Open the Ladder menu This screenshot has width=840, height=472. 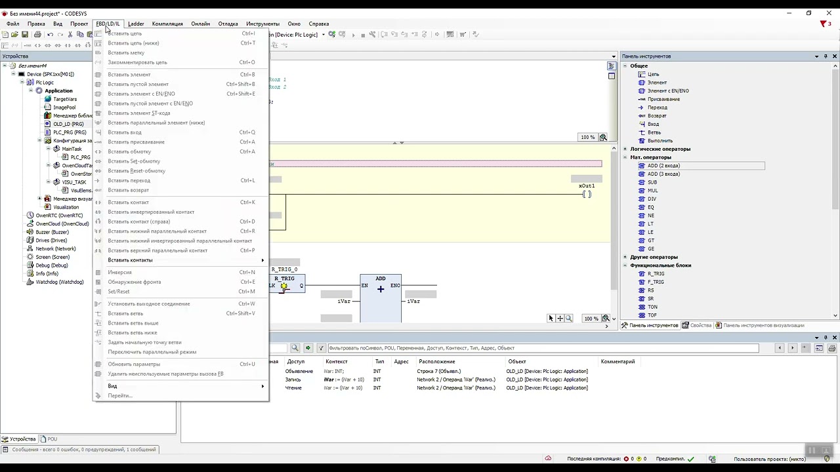(x=136, y=24)
